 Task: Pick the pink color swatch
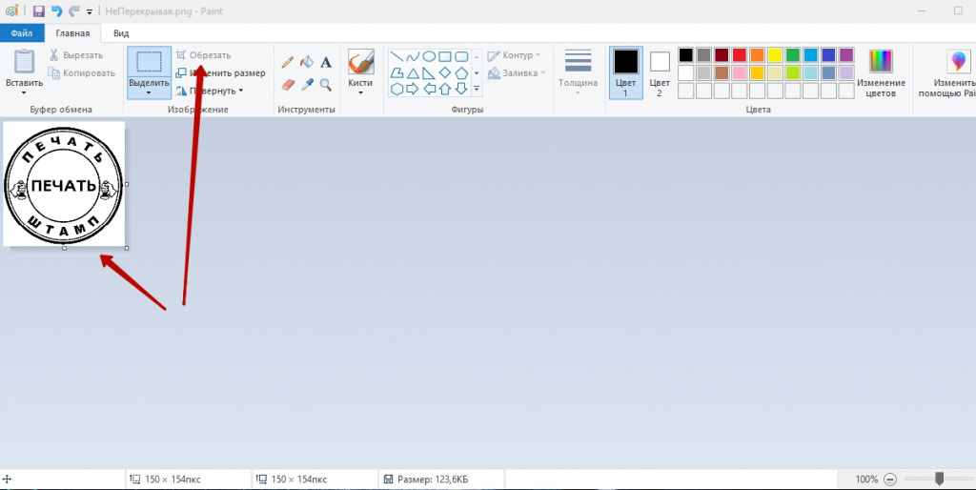click(x=740, y=72)
